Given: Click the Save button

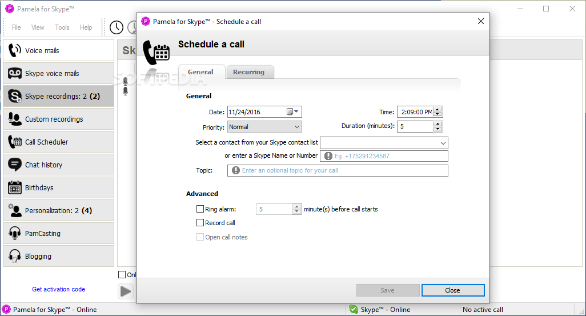Looking at the screenshot, I should (x=388, y=290).
